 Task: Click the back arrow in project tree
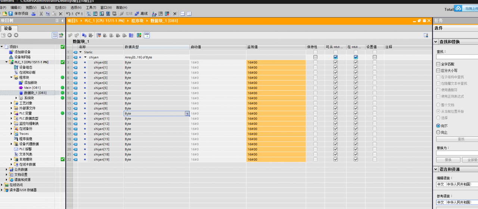9,35
